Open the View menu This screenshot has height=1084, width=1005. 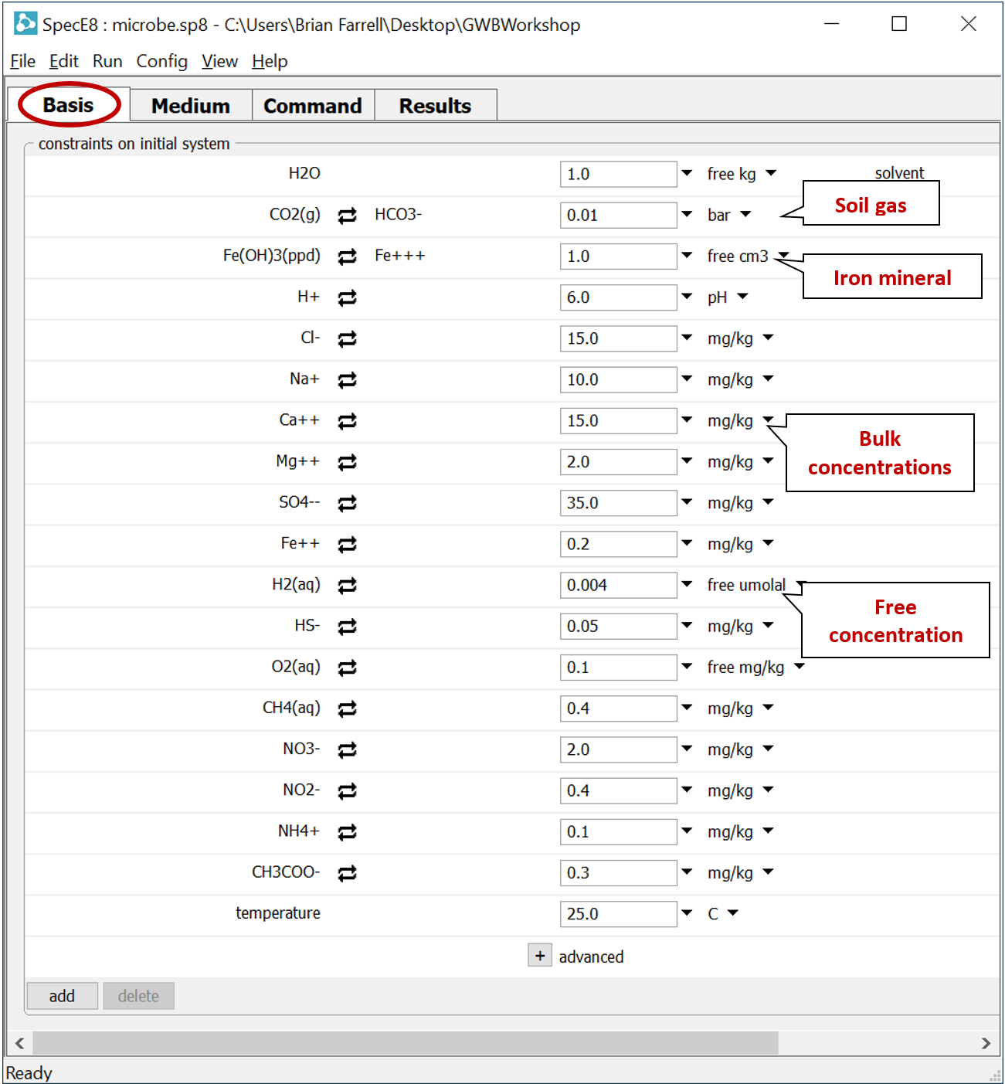point(219,61)
